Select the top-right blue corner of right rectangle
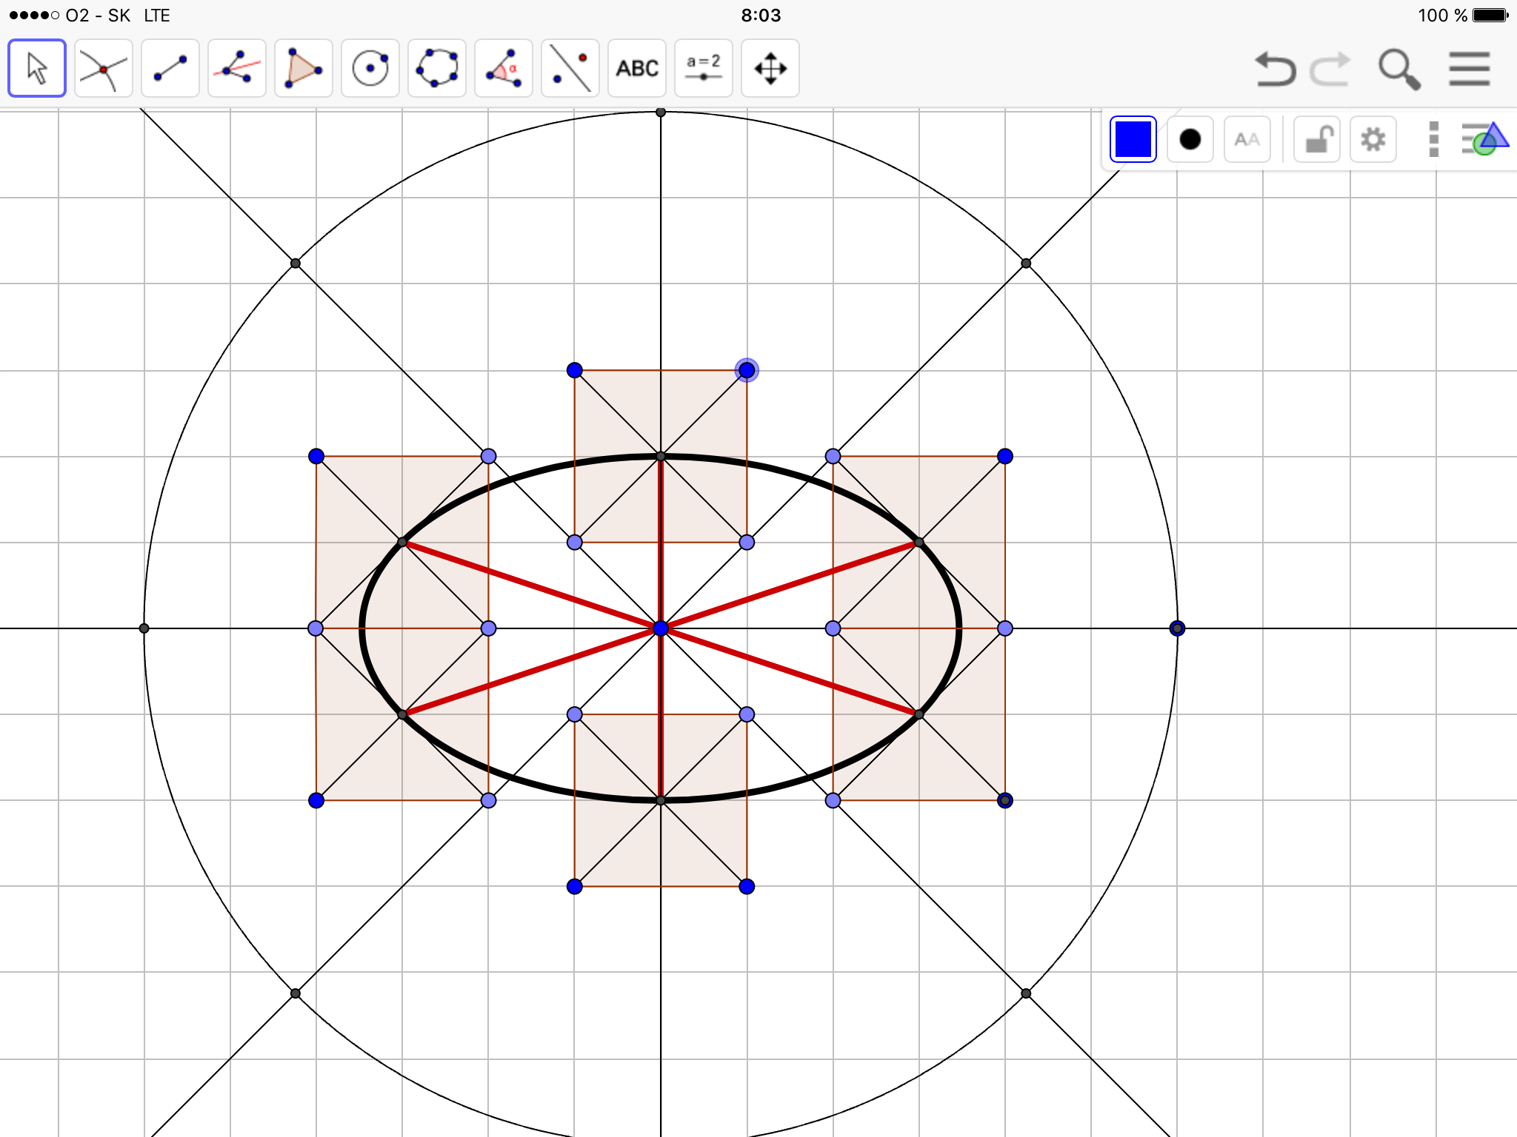This screenshot has height=1137, width=1517. coord(1005,456)
